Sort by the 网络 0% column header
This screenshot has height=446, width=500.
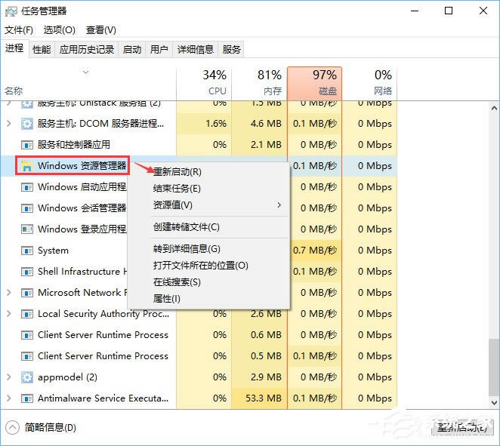click(369, 83)
